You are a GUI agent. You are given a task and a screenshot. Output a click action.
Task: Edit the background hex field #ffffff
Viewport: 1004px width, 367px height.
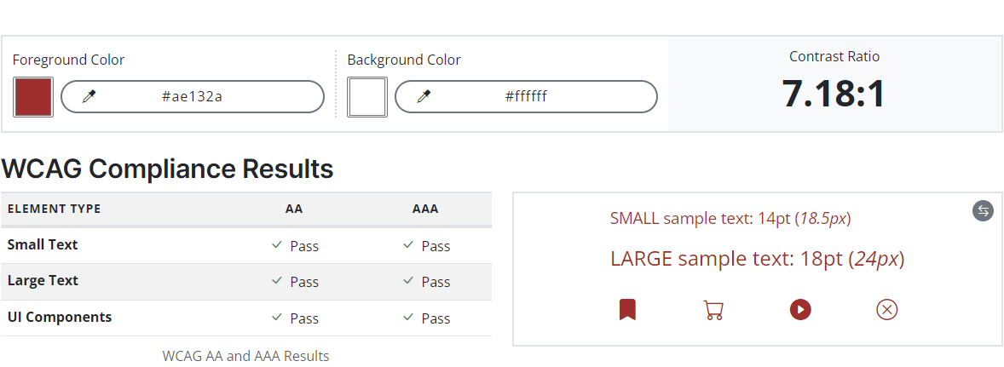point(527,96)
